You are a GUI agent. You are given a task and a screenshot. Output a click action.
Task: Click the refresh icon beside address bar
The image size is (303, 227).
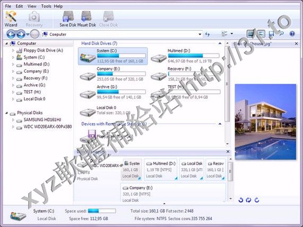click(x=207, y=34)
